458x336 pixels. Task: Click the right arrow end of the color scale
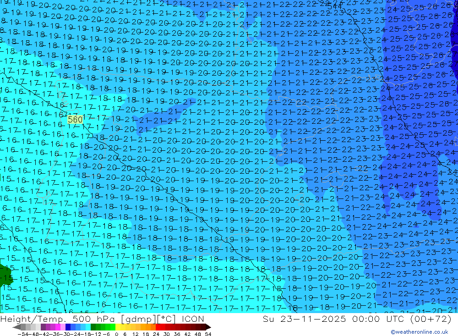pos(208,327)
